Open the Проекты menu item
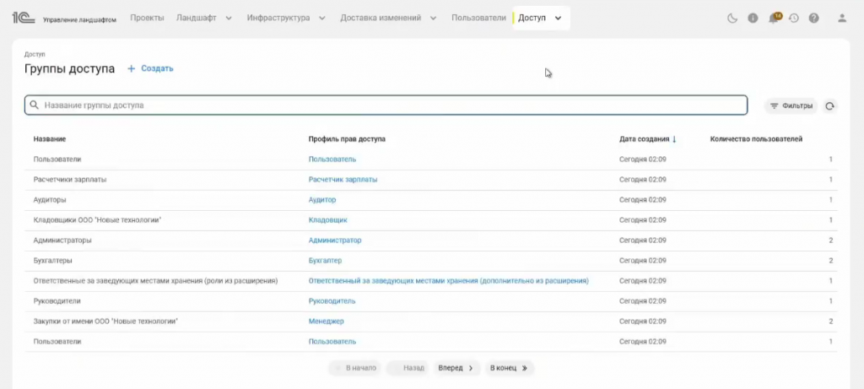This screenshot has height=389, width=864. (x=147, y=18)
